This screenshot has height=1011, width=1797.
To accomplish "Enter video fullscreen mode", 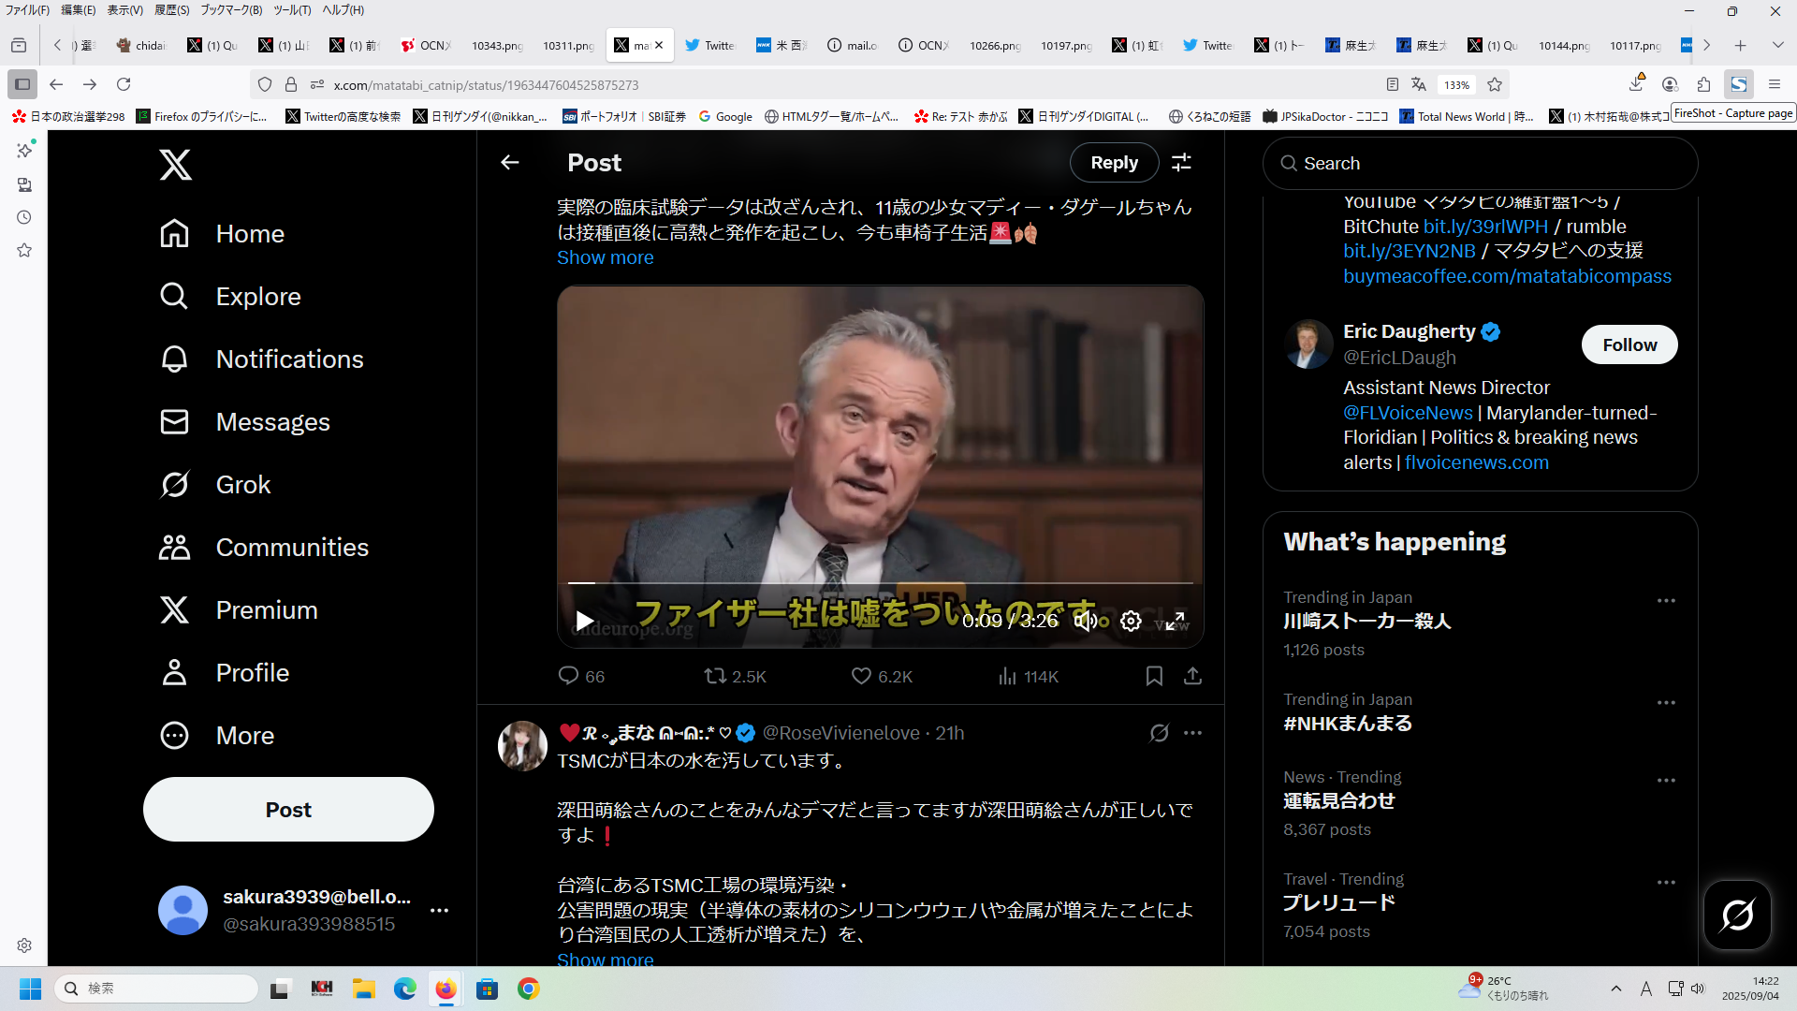I will (x=1176, y=621).
